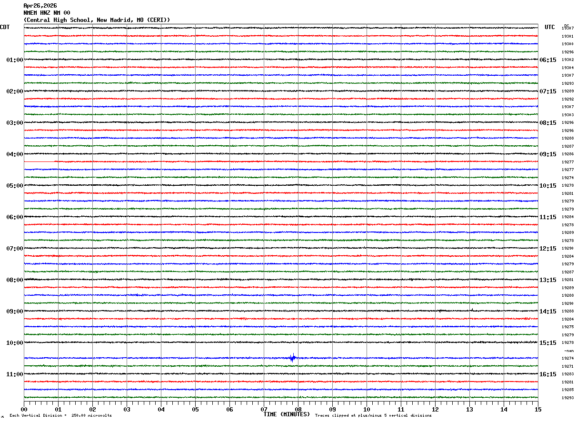Select the DC value 19283

[x=567, y=374]
